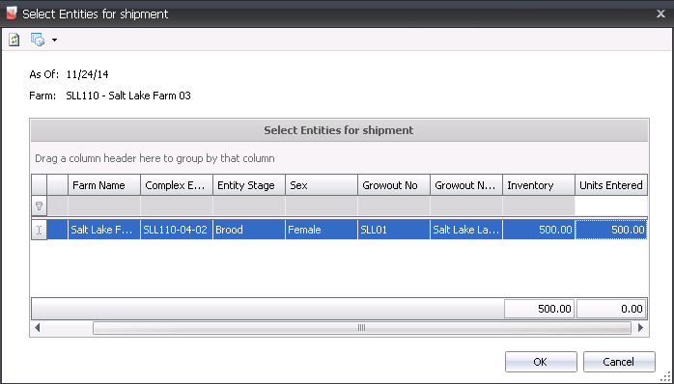674x384 pixels.
Task: Click the SLL01 cell
Action: pos(394,230)
